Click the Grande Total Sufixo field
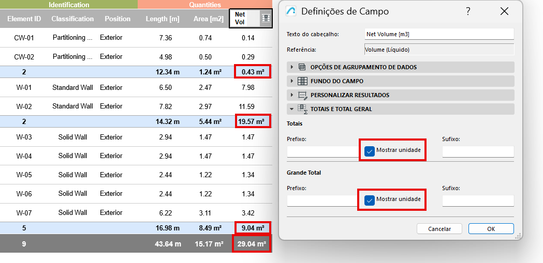Screen dimensions: 543x263 (x=478, y=201)
